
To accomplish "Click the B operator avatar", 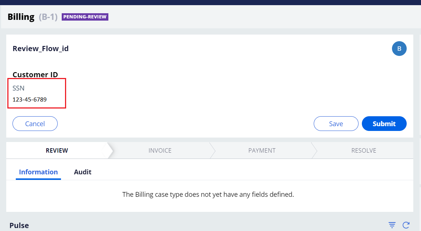I will click(x=399, y=49).
